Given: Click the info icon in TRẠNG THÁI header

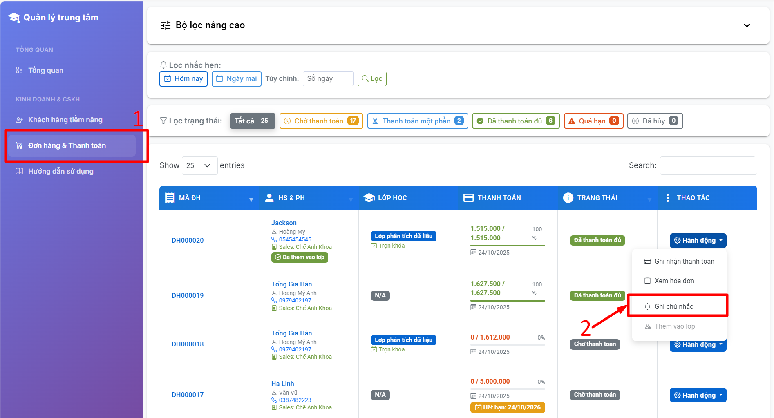Looking at the screenshot, I should (x=568, y=198).
